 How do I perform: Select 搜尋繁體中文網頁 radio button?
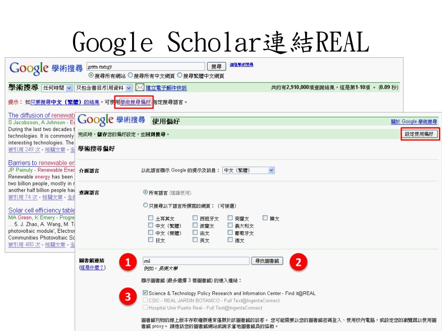pyautogui.click(x=180, y=75)
